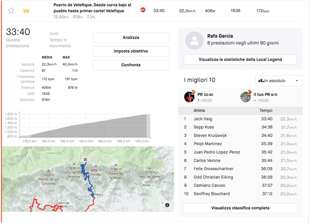Click the 'Il tuo PR' avatar
The image size is (310, 223).
246,97
